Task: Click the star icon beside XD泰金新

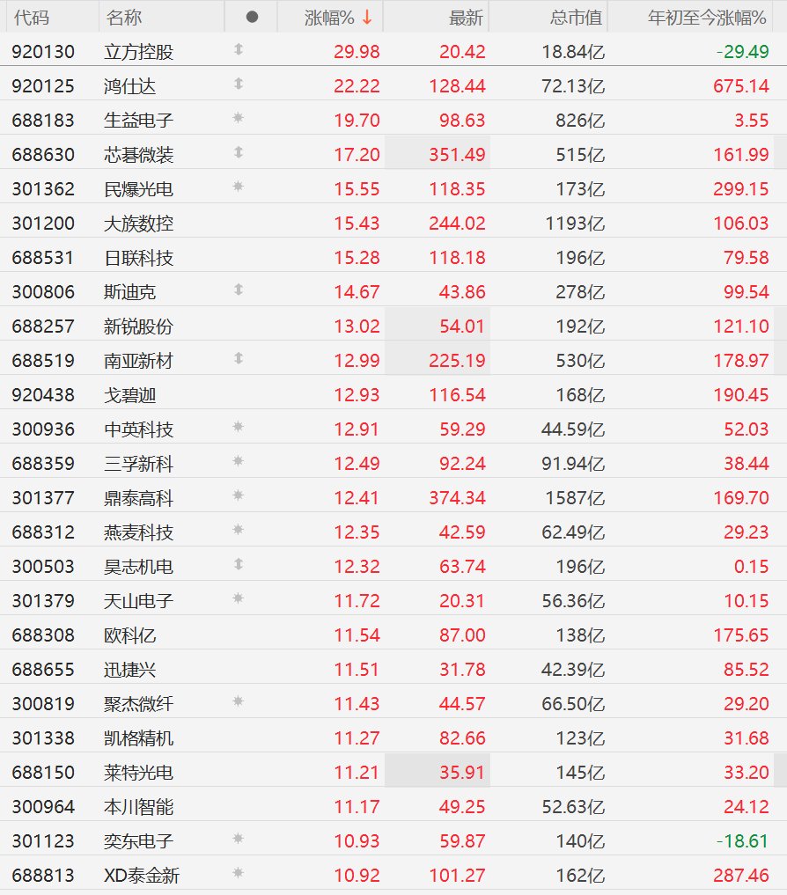Action: 239,873
